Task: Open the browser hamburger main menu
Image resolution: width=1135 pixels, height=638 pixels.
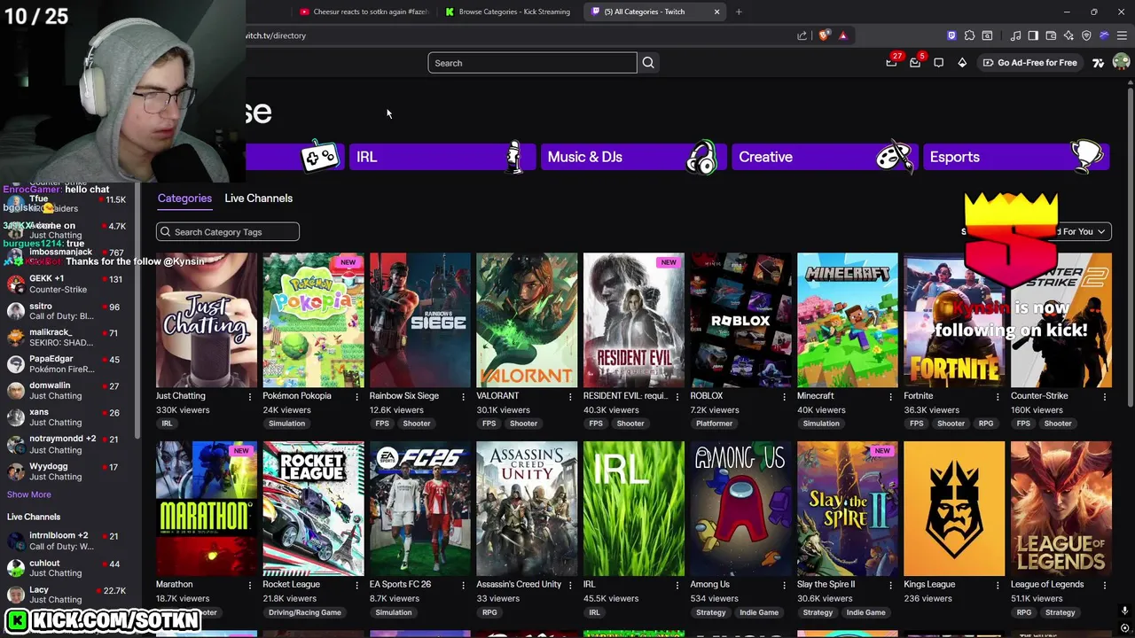Action: point(1122,35)
